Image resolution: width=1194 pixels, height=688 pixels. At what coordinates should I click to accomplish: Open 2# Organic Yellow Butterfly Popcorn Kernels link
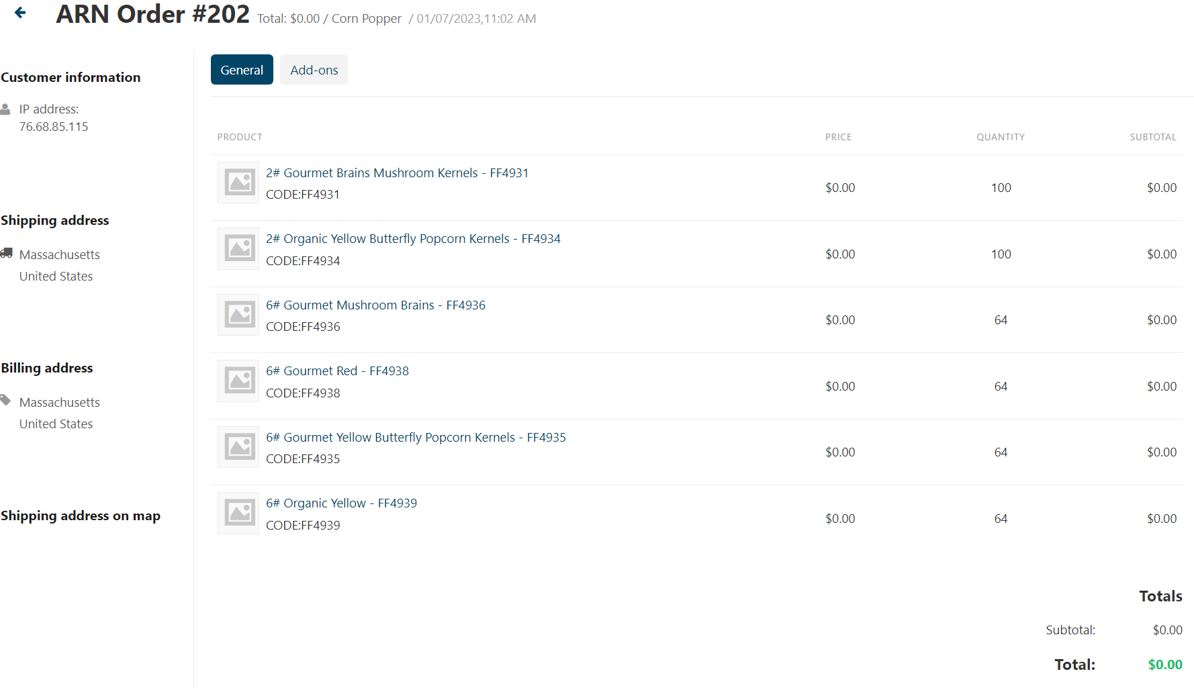[x=412, y=239]
